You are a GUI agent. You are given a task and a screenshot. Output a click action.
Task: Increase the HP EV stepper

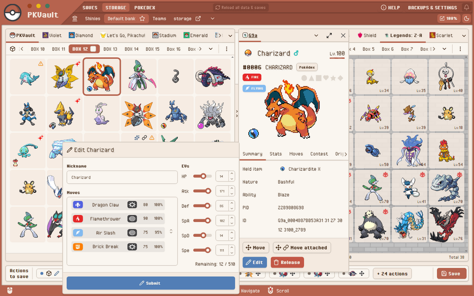(232, 174)
